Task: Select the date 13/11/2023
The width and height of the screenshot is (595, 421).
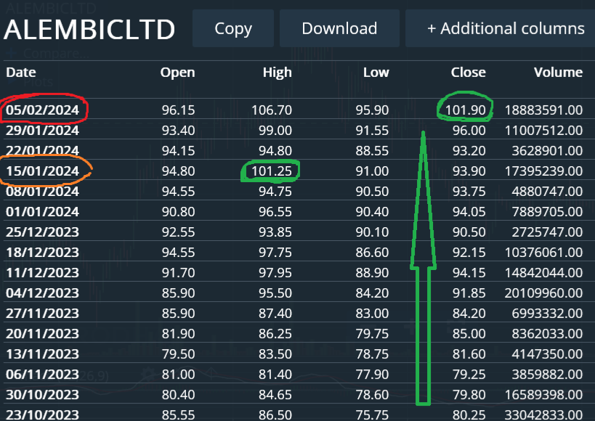Action: point(42,354)
